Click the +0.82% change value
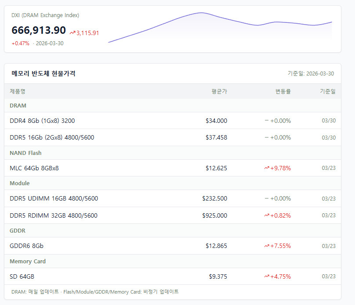 coord(280,215)
